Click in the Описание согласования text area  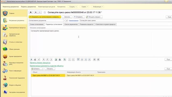coord(101,43)
